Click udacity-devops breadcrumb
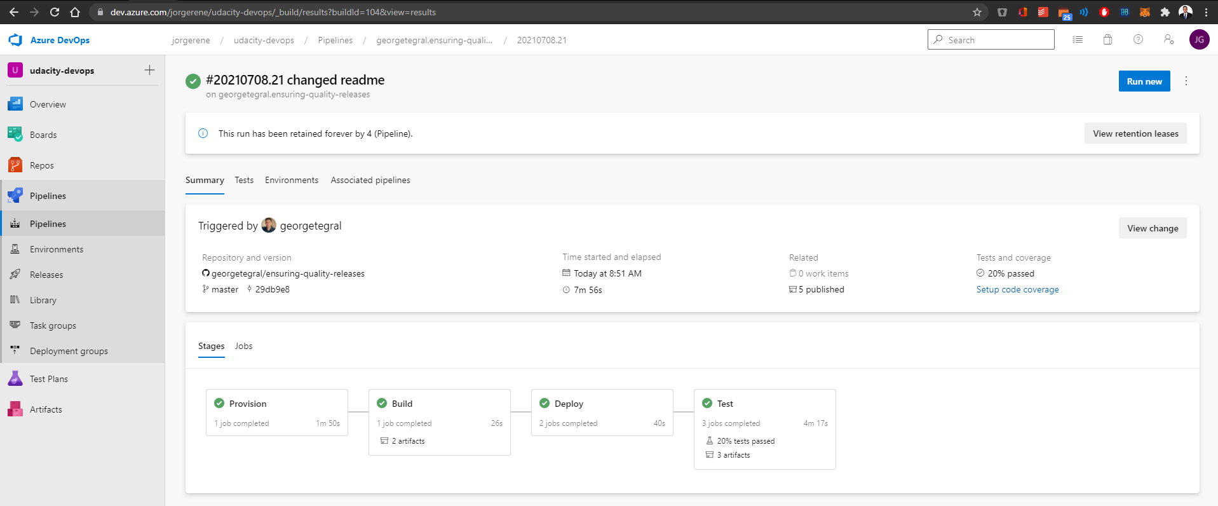The image size is (1218, 506). (x=264, y=40)
